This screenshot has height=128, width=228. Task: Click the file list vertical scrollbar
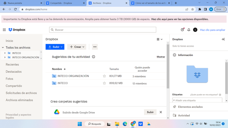pos(168,67)
